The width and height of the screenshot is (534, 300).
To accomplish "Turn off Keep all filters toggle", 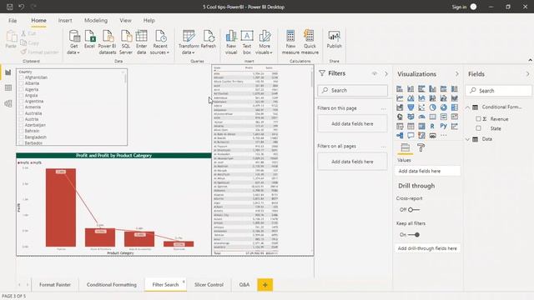I will click(x=414, y=235).
